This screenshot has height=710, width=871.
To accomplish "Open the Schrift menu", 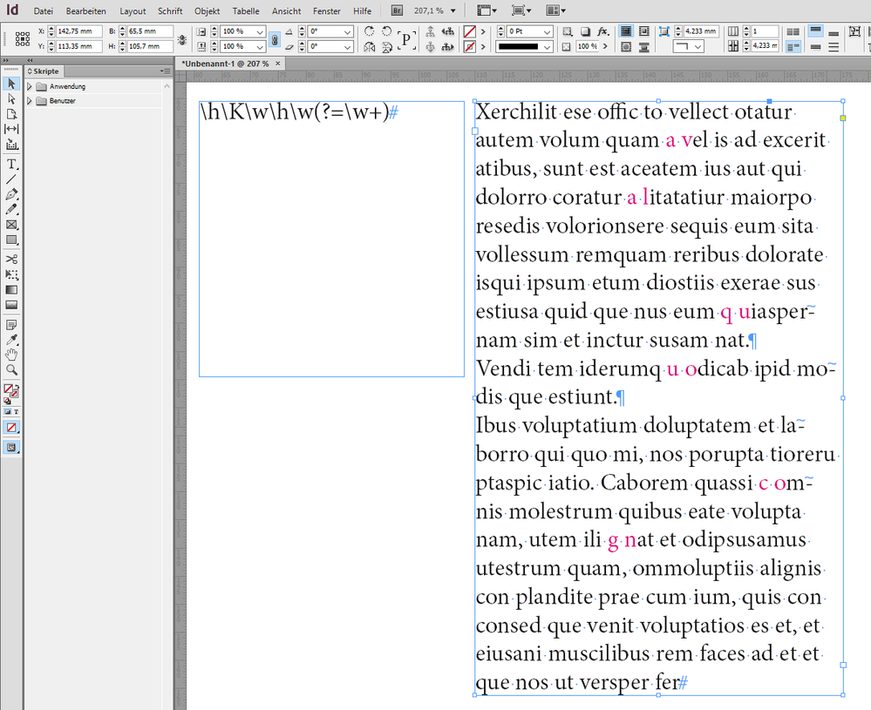I will click(170, 11).
